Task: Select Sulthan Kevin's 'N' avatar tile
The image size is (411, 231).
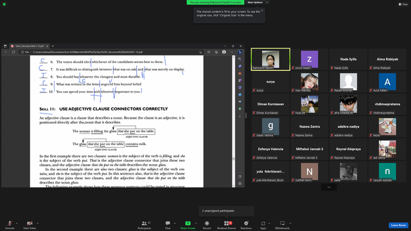Action: 310,172
